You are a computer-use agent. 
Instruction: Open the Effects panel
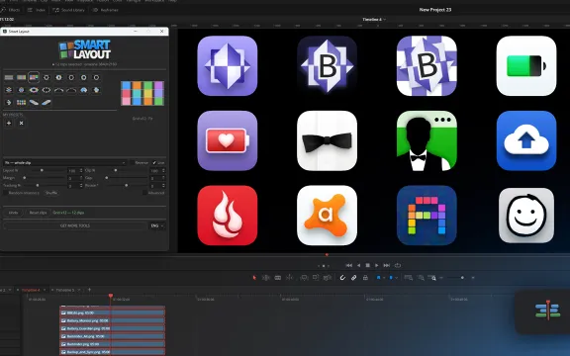coord(11,10)
